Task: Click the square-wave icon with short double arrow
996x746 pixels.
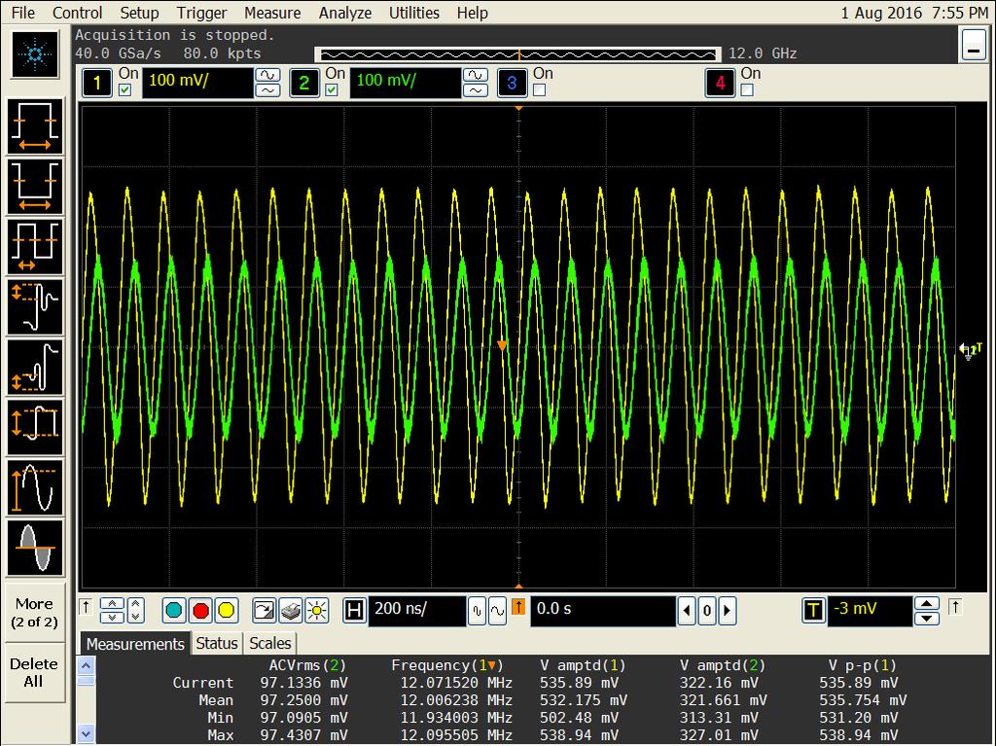Action: pyautogui.click(x=35, y=246)
